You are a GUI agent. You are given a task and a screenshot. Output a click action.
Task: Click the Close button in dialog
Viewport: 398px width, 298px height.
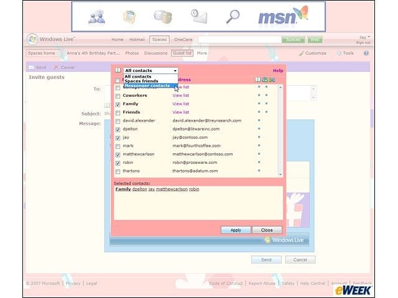[267, 230]
